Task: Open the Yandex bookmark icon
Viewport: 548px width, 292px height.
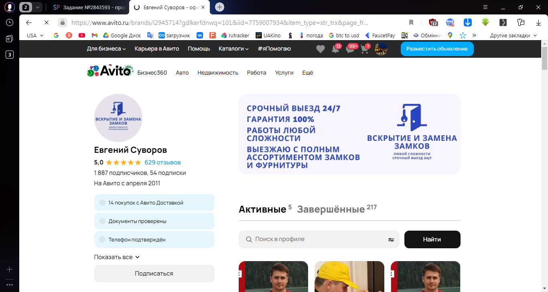Action: coord(69,35)
